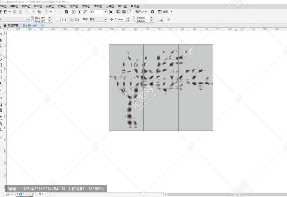Select the checkerboard Transparency tool
Screen dimensions: 287x197
[x=1, y=110]
